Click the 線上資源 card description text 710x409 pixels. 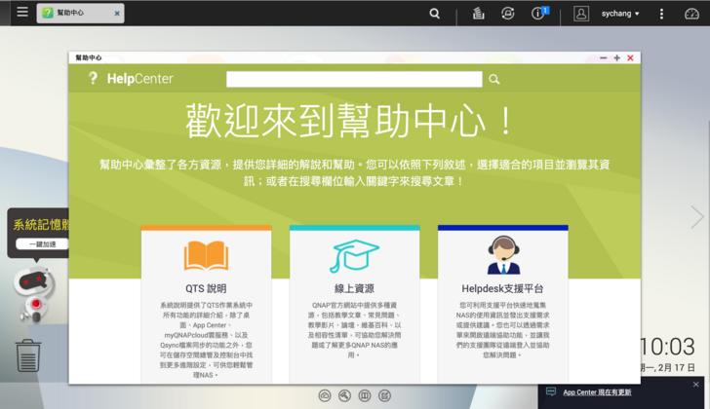354,330
